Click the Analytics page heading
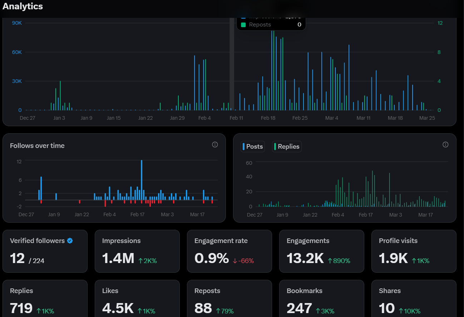The image size is (464, 317). (x=23, y=6)
